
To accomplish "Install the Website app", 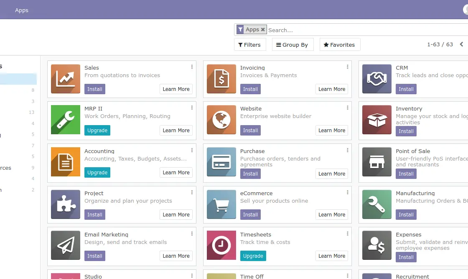I will 250,131.
